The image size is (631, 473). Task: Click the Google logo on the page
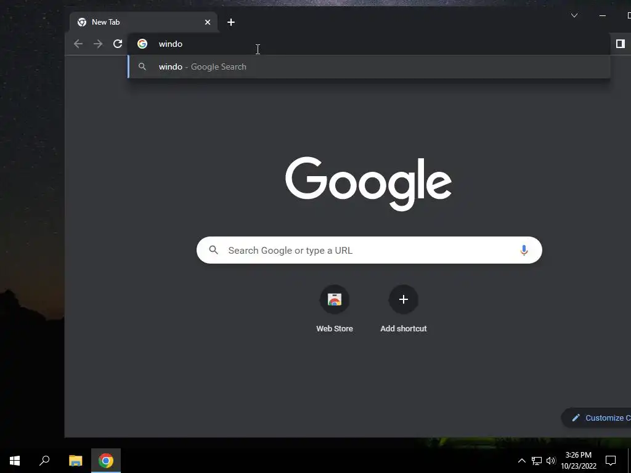point(368,184)
